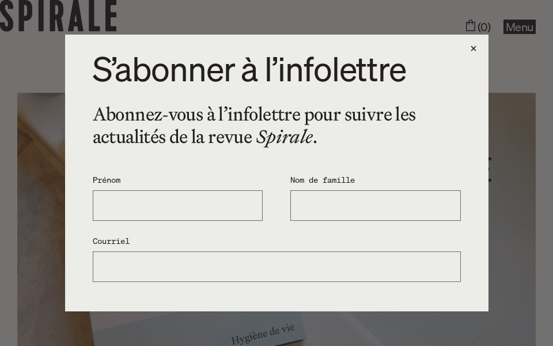The image size is (553, 346).
Task: Click the "Hygiène de vie" book cover
Action: click(x=263, y=334)
